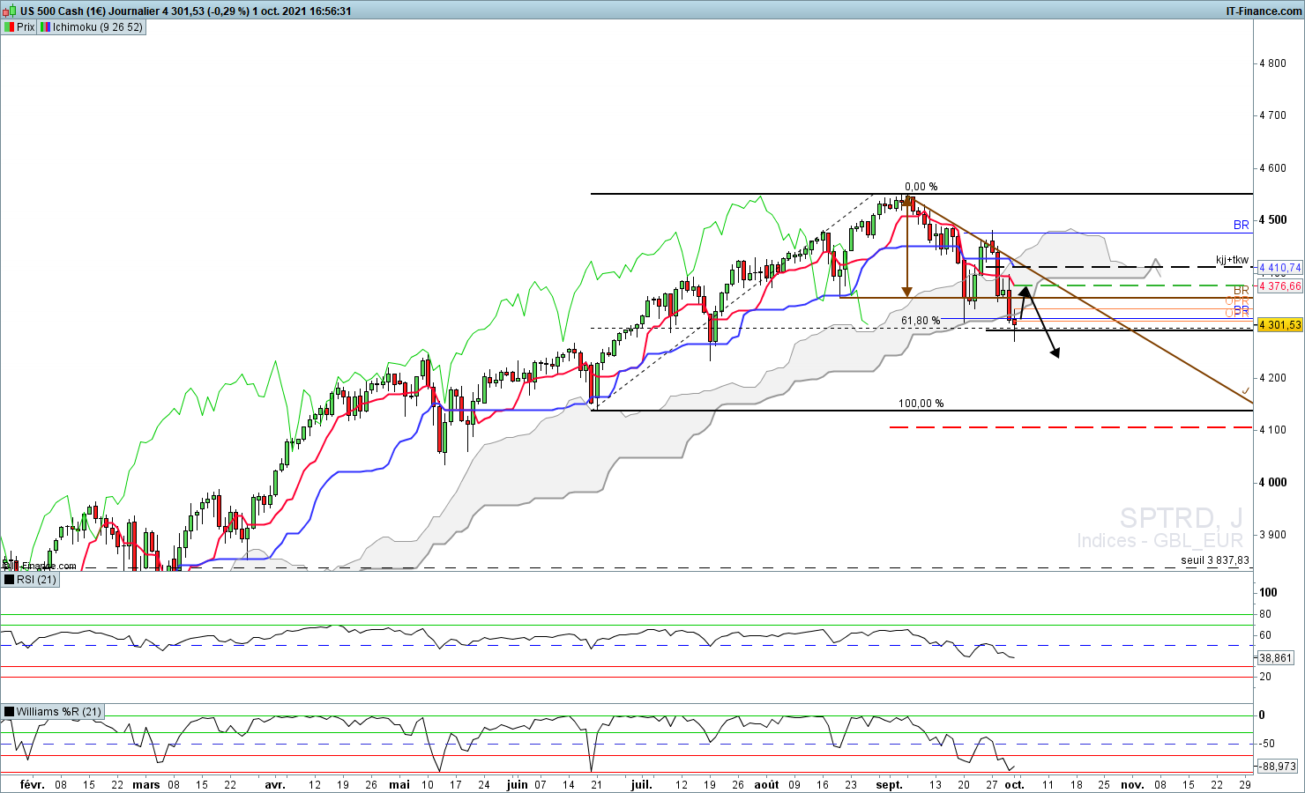The width and height of the screenshot is (1305, 793).
Task: Click the mai label on the time axis
Action: click(x=399, y=784)
